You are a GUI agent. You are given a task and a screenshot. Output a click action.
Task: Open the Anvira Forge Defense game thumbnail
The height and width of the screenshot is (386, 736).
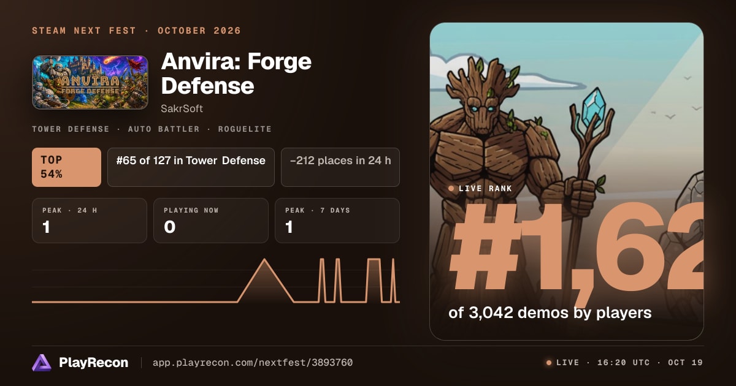point(90,82)
